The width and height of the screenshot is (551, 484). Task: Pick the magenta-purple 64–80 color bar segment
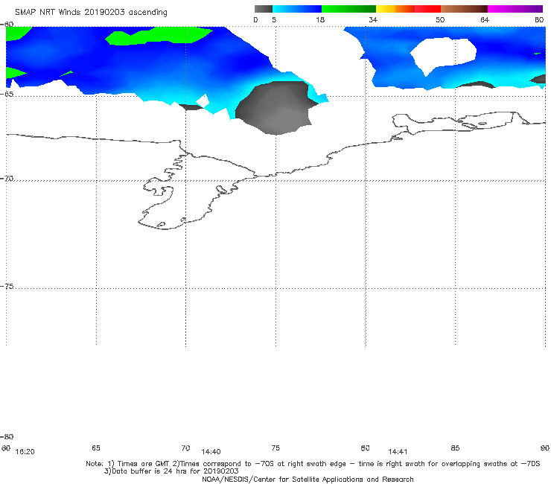515,9
